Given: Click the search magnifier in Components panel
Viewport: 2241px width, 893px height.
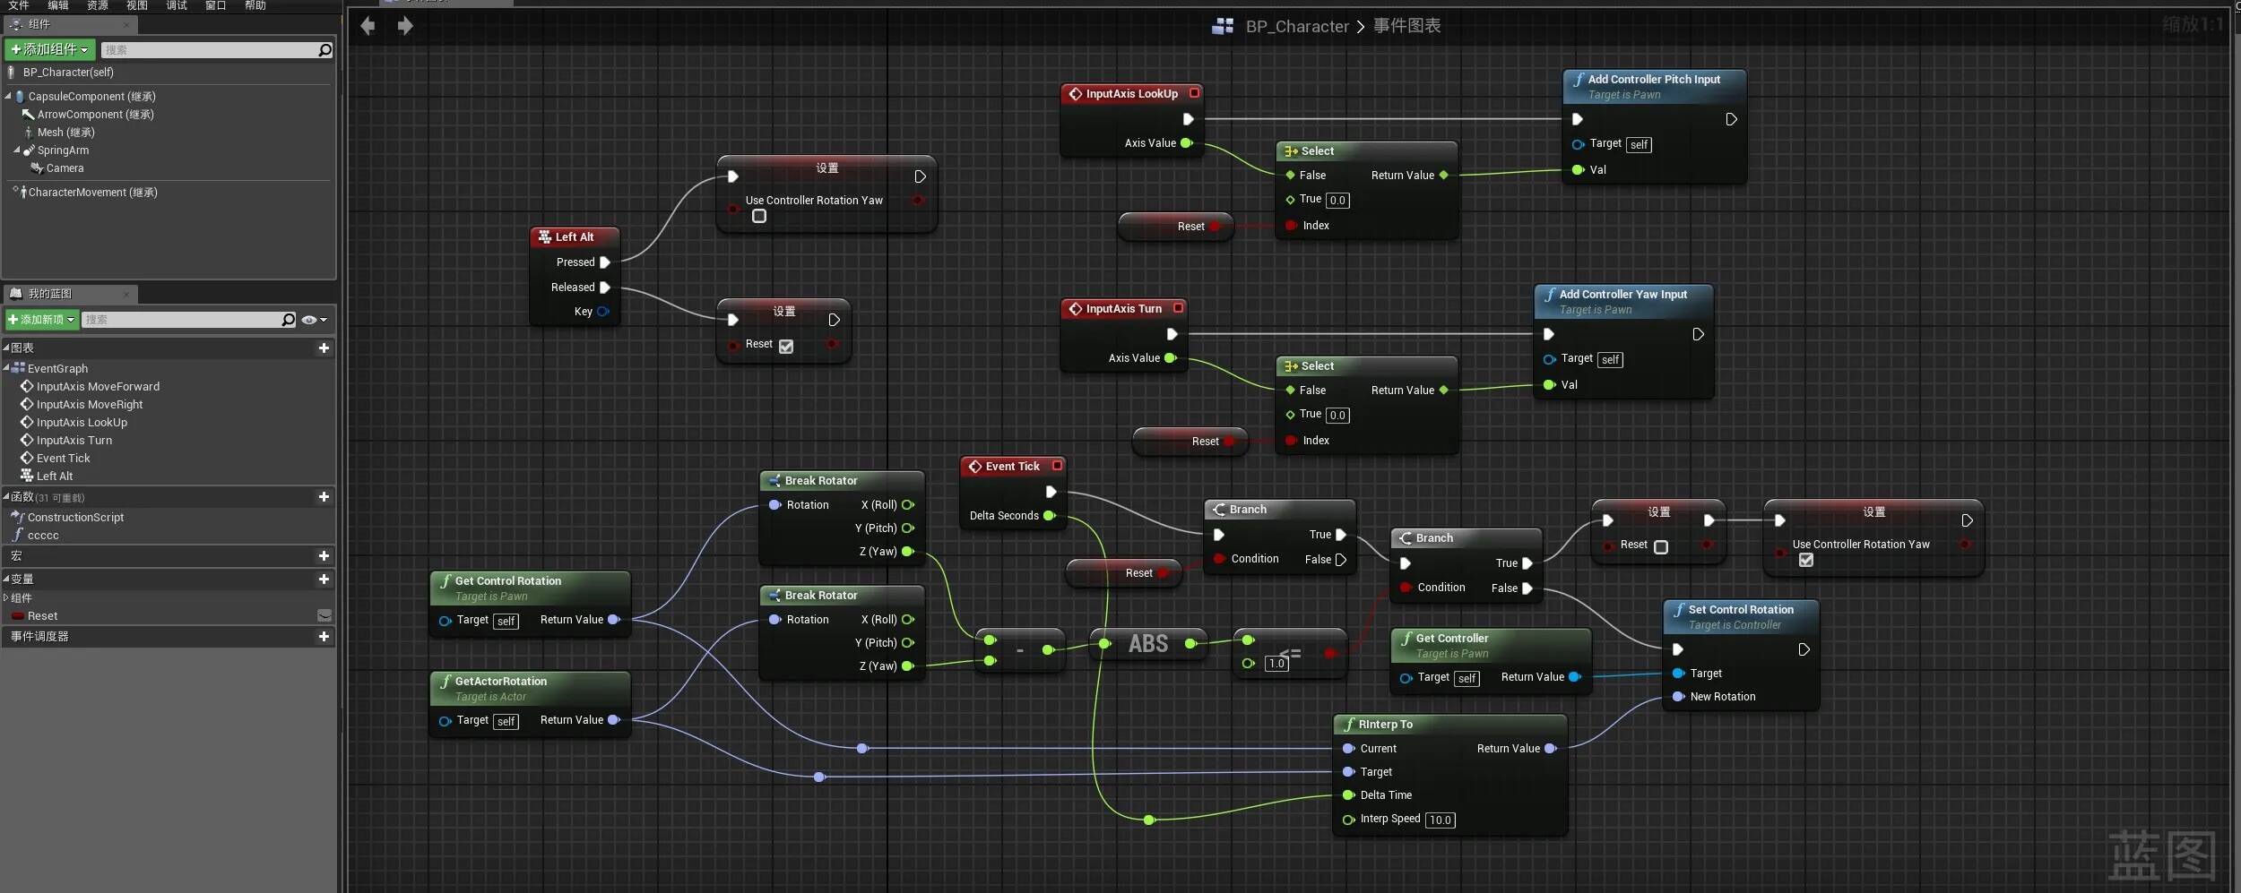Looking at the screenshot, I should (x=325, y=50).
